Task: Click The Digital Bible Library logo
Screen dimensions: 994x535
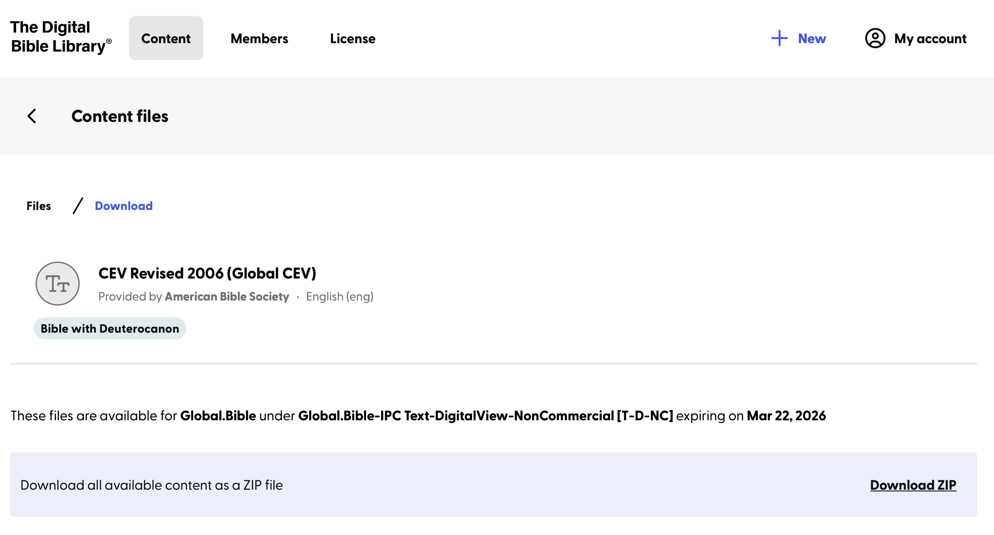Action: coord(61,37)
